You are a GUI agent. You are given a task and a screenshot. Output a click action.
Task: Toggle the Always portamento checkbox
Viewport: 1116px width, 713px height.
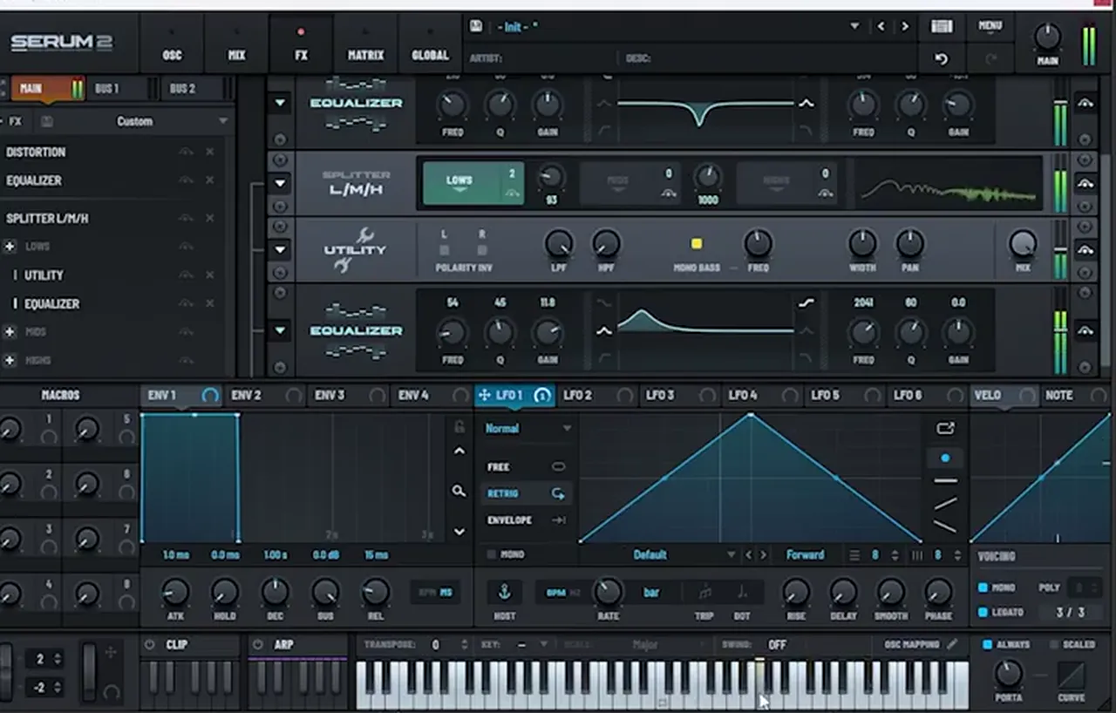[x=987, y=644]
